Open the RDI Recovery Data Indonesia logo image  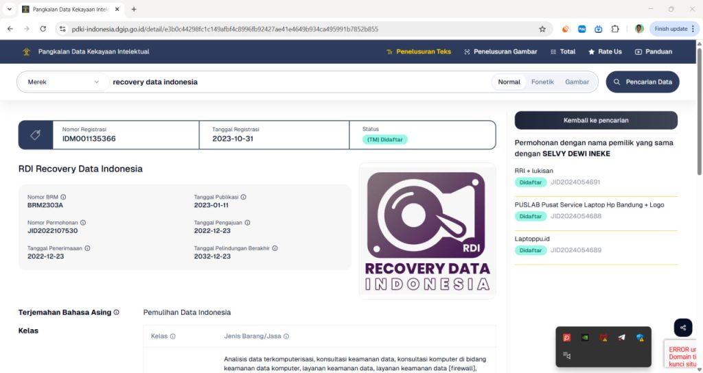(427, 231)
